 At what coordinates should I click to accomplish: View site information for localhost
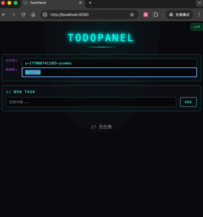point(45,15)
